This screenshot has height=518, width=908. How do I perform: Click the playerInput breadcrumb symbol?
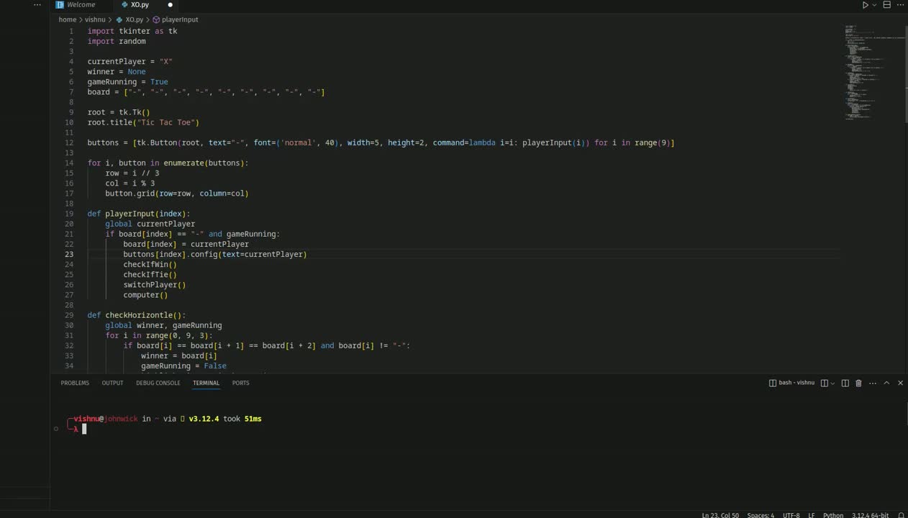tap(179, 19)
